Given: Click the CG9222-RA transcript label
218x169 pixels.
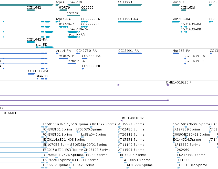Looking at the screenshot, I should pyautogui.click(x=90, y=19).
